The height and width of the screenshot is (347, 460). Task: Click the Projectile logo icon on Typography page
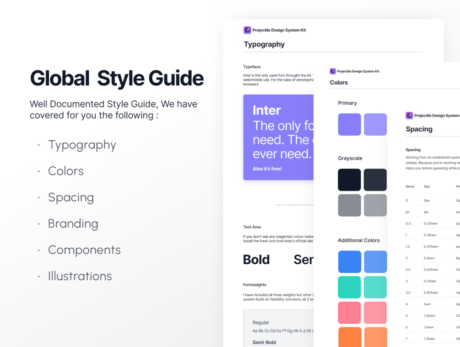pos(247,30)
